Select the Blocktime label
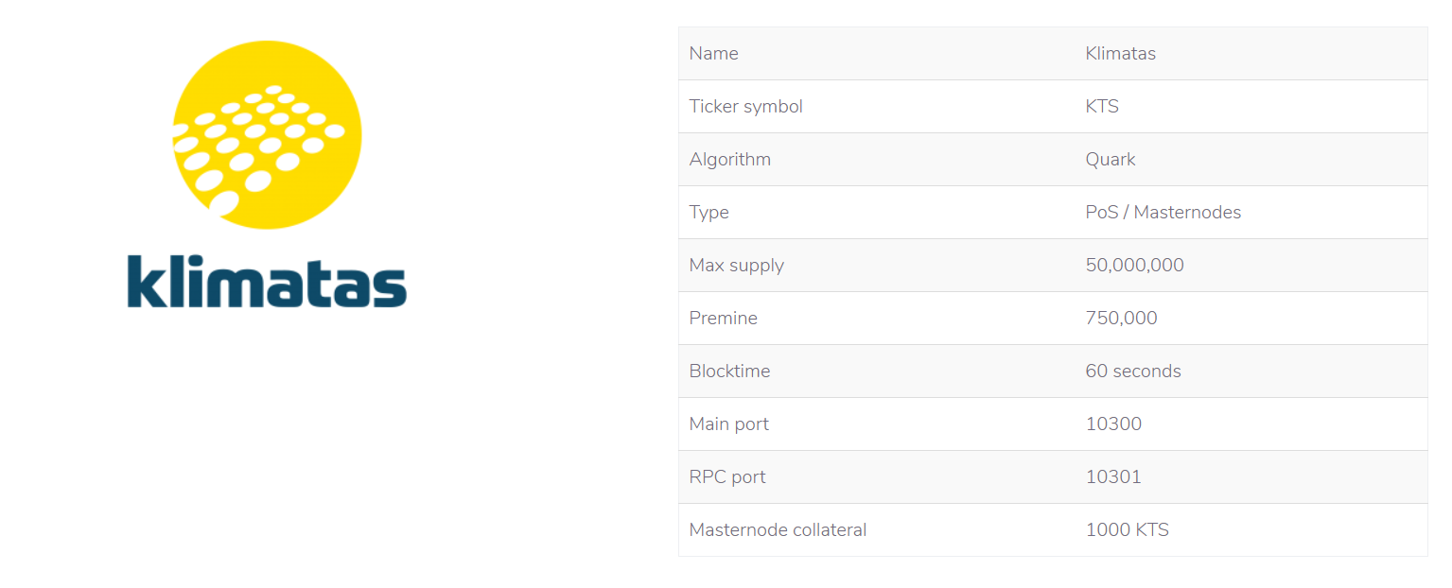Image resolution: width=1452 pixels, height=588 pixels. (730, 372)
